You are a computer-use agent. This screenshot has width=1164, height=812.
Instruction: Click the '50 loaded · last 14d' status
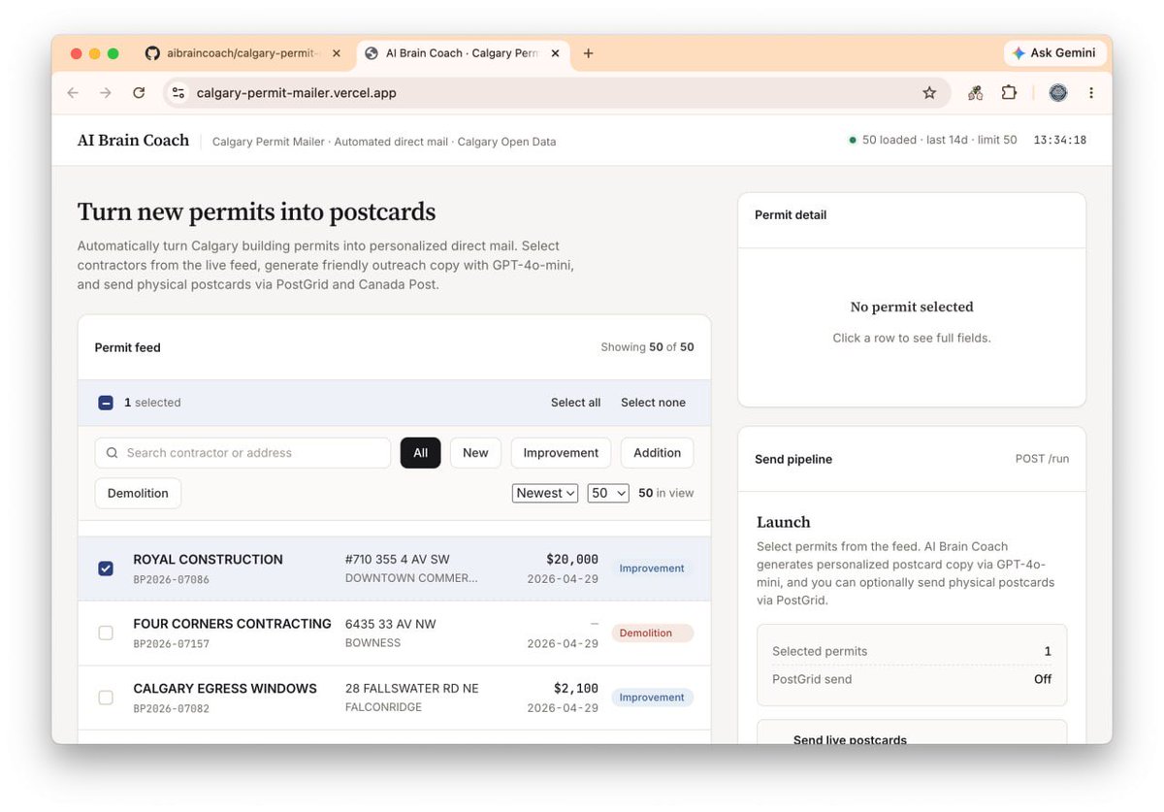click(933, 141)
